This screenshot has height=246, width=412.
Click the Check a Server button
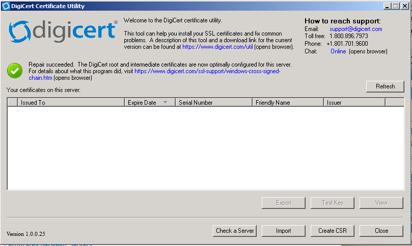(234, 231)
